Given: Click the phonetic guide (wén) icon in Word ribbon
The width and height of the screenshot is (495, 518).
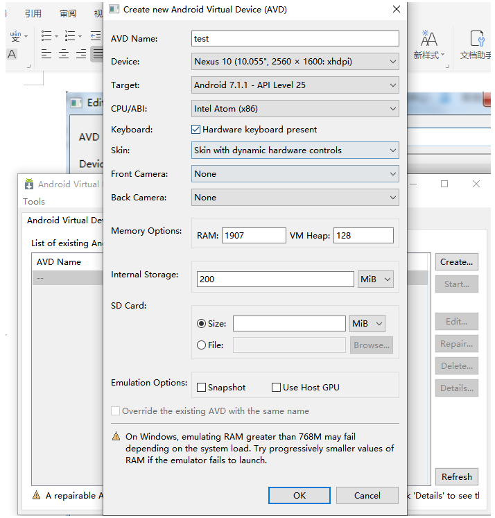Looking at the screenshot, I should click(x=15, y=35).
